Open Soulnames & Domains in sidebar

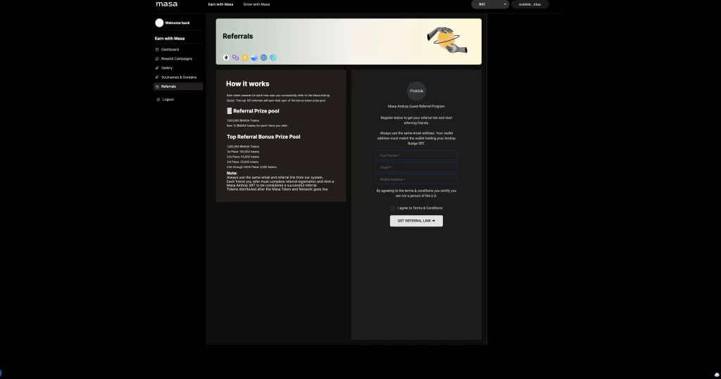point(178,77)
